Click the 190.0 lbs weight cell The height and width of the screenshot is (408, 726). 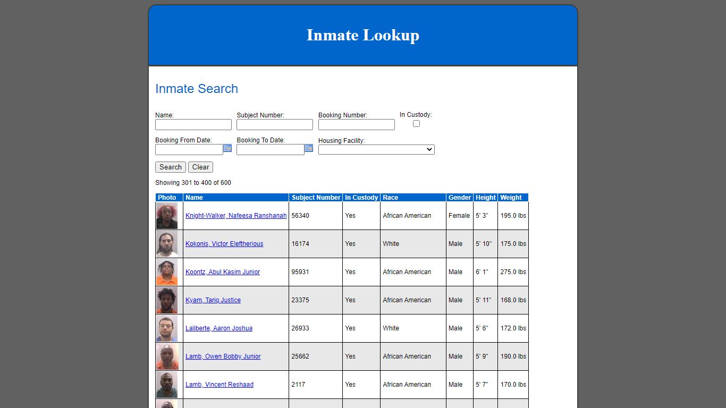[x=513, y=356]
